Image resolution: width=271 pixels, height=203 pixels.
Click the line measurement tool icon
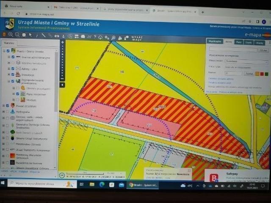[43, 36]
